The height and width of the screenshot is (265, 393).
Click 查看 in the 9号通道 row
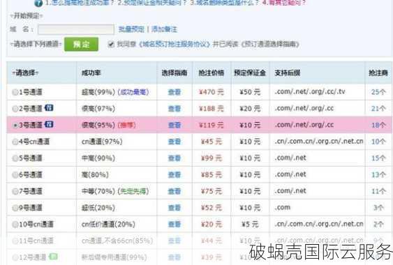pyautogui.click(x=175, y=208)
